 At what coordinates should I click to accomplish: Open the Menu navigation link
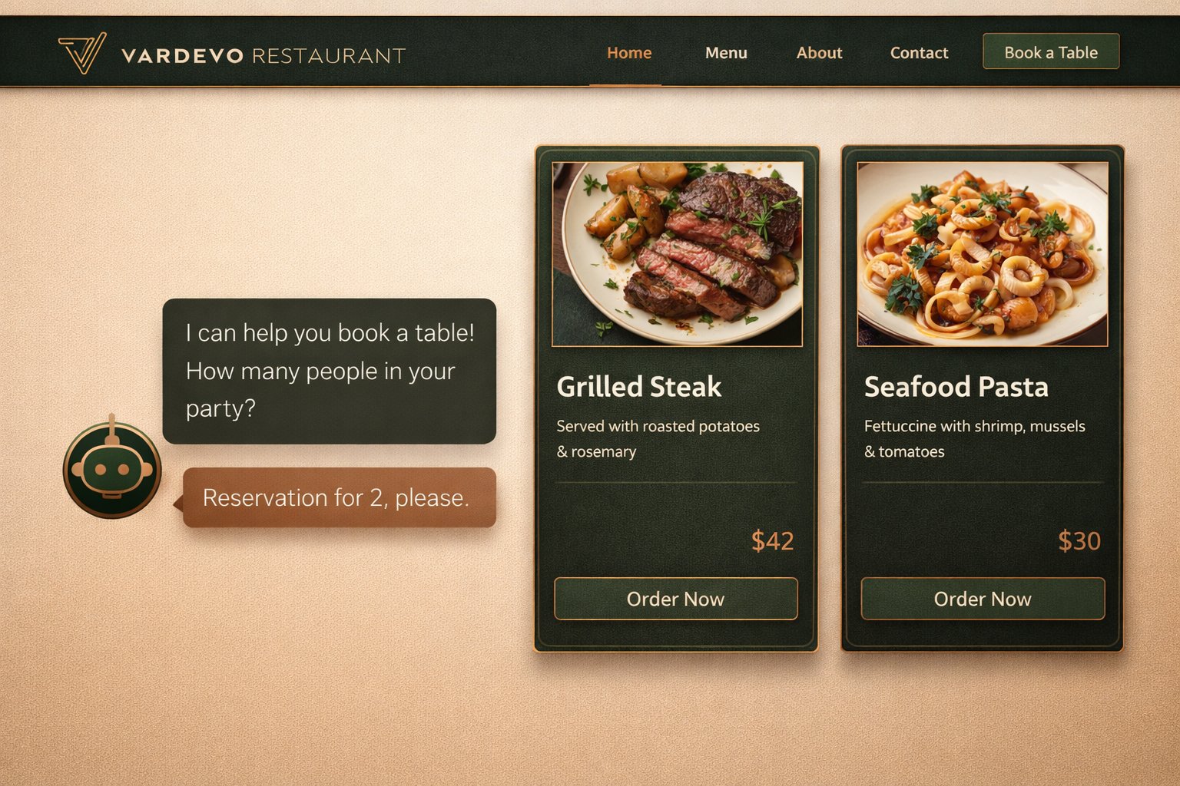coord(726,53)
